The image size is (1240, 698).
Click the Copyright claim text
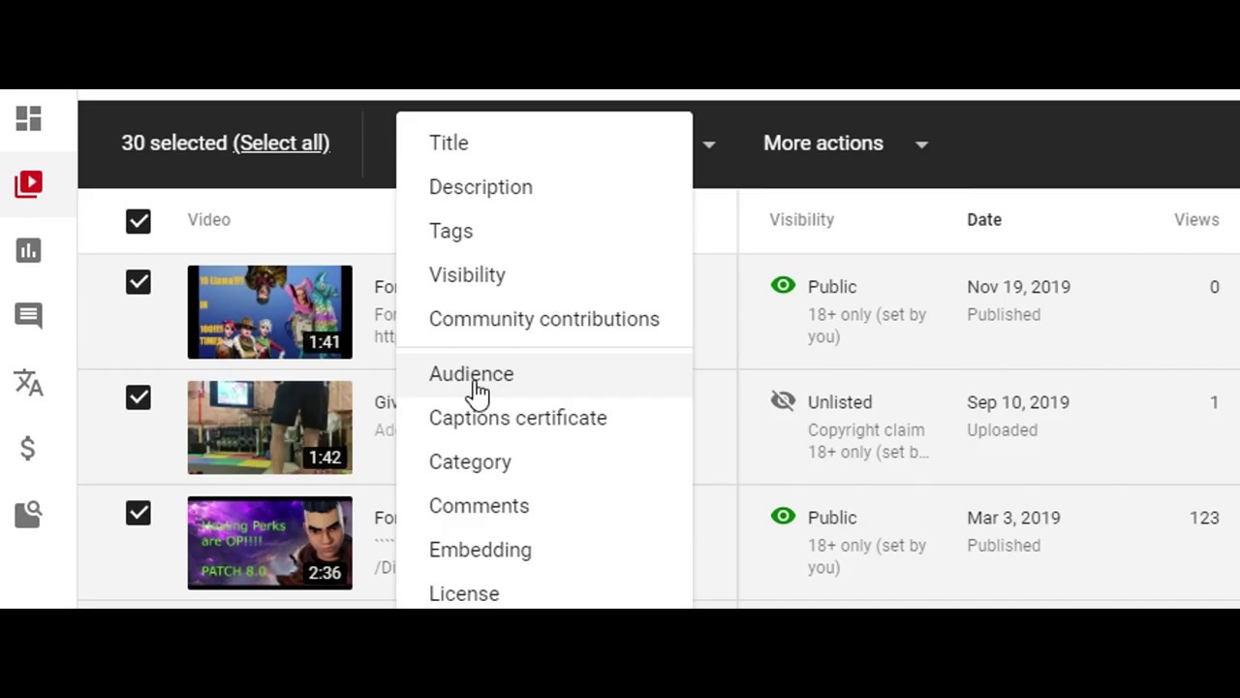(866, 430)
